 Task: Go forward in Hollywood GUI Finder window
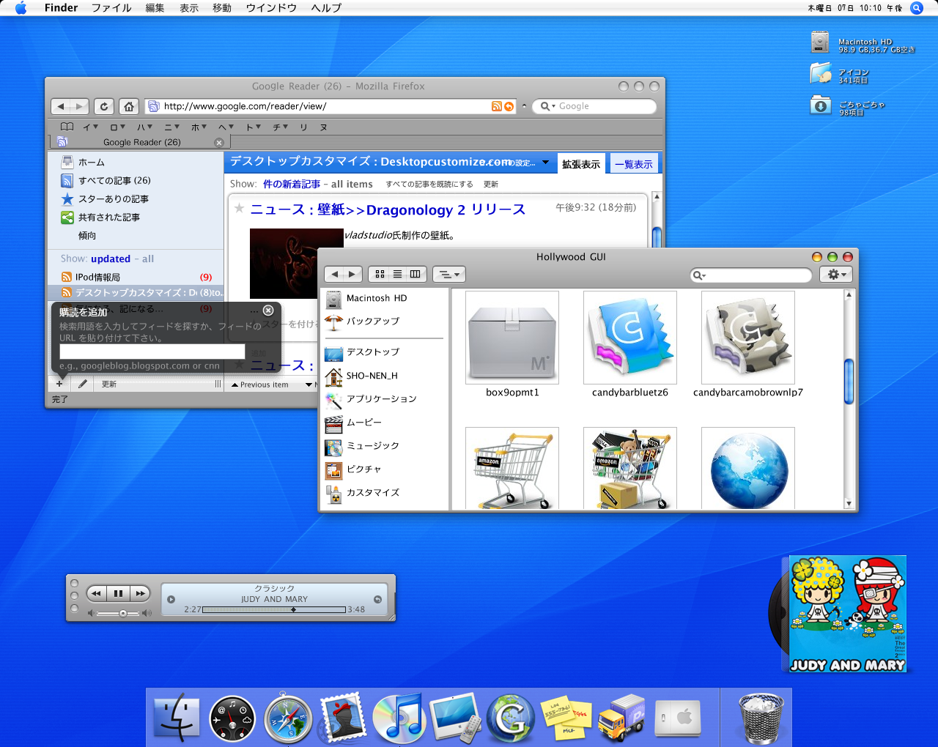(352, 274)
